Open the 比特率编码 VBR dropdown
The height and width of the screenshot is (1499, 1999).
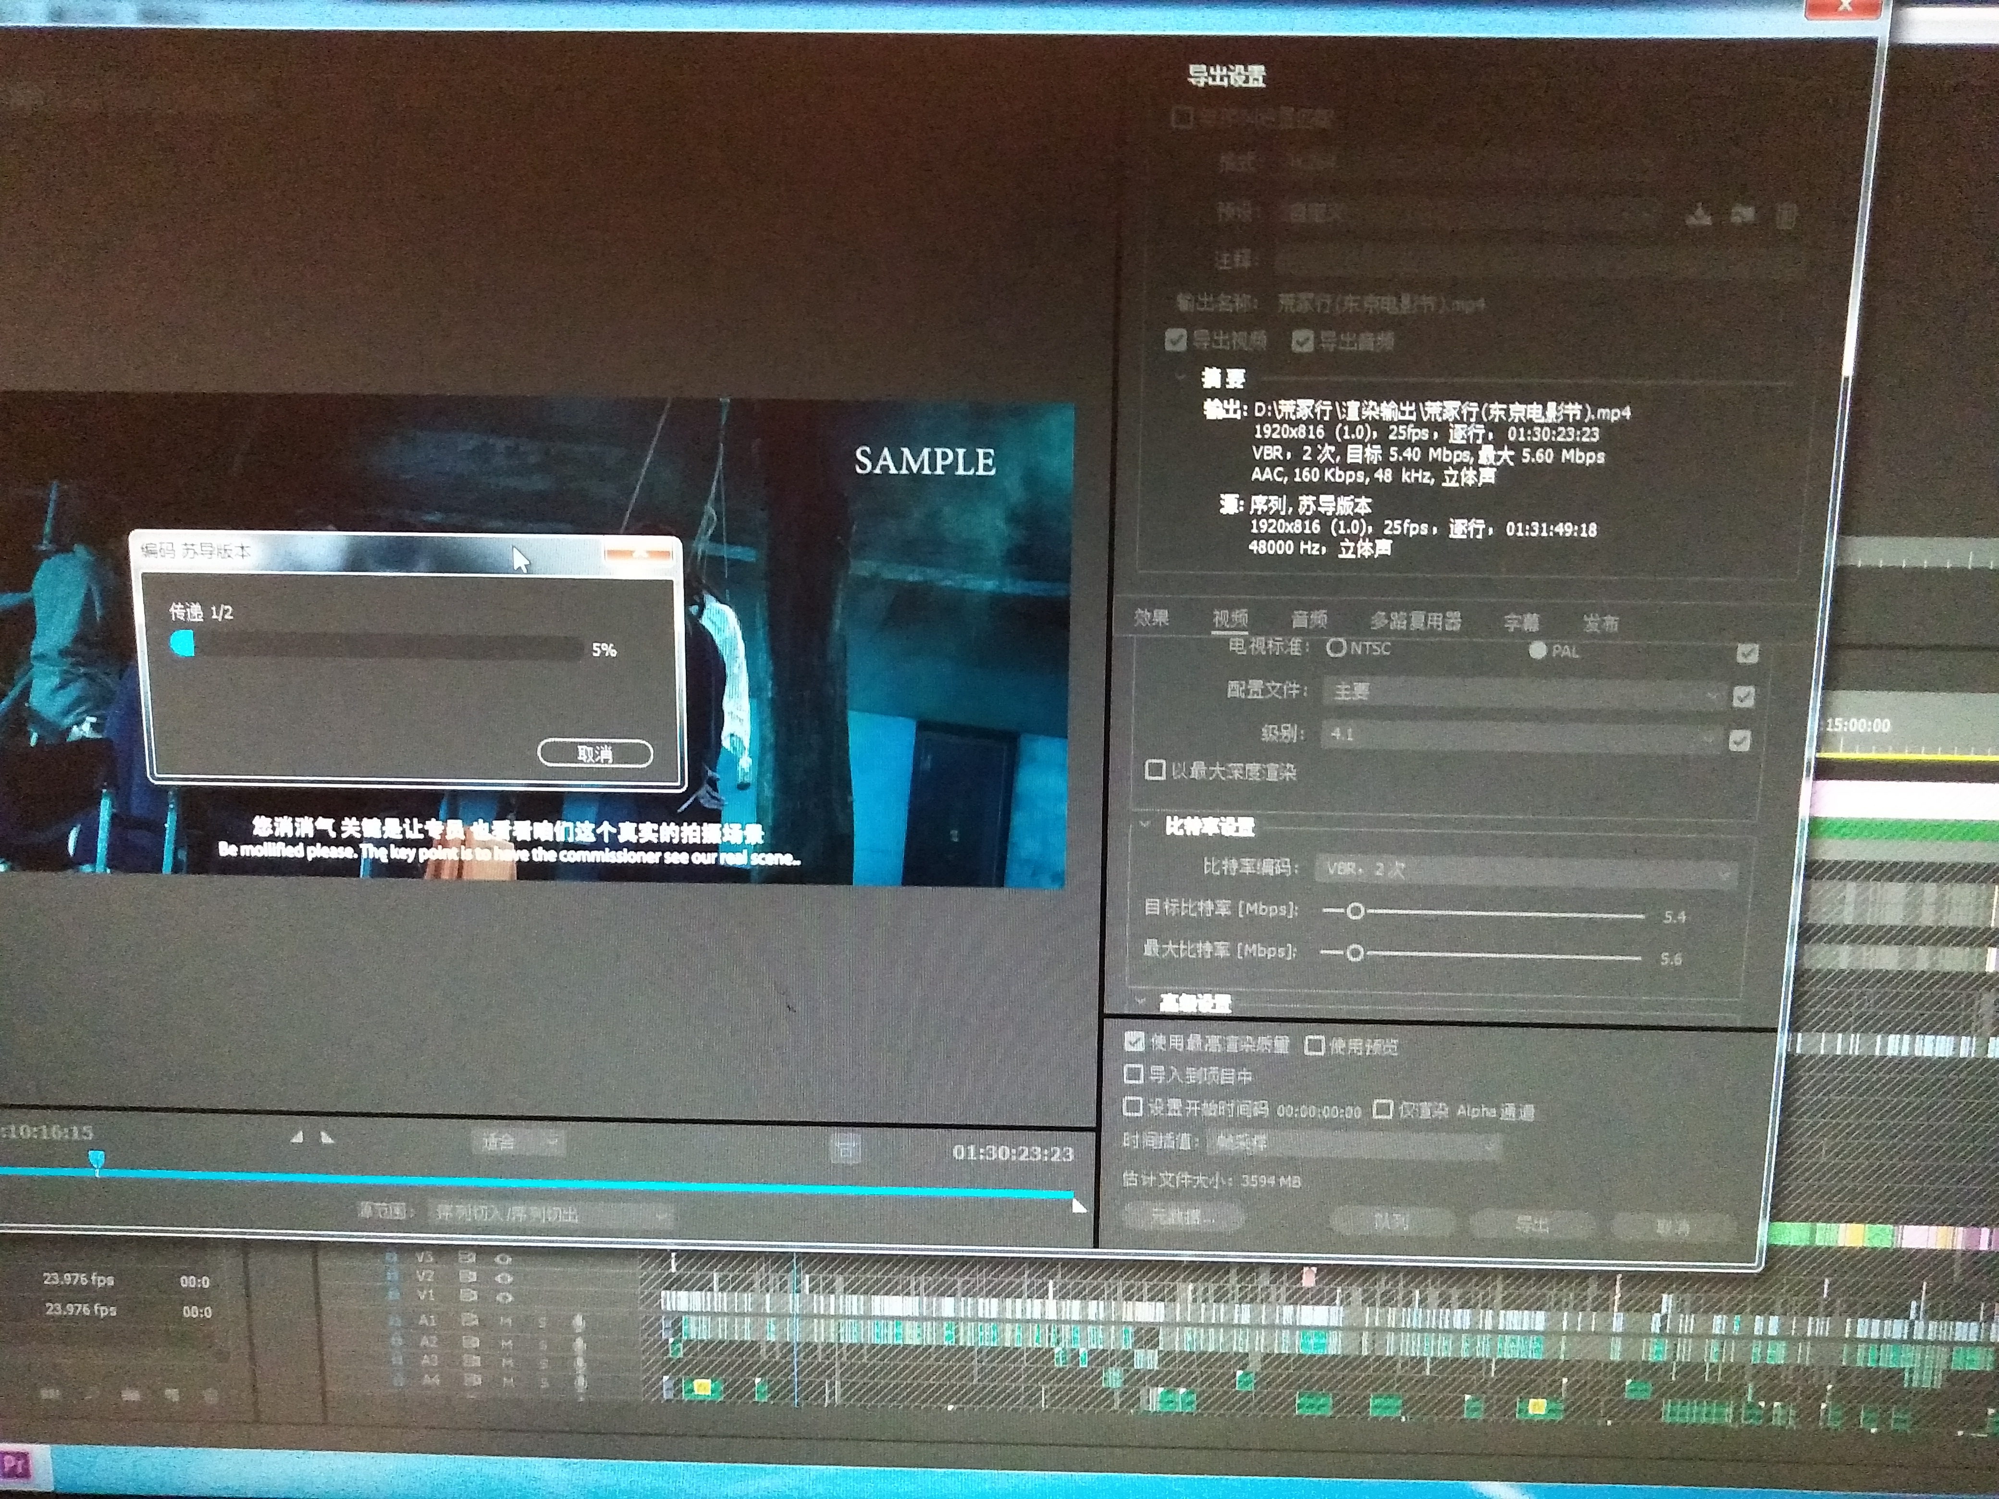tap(1525, 870)
